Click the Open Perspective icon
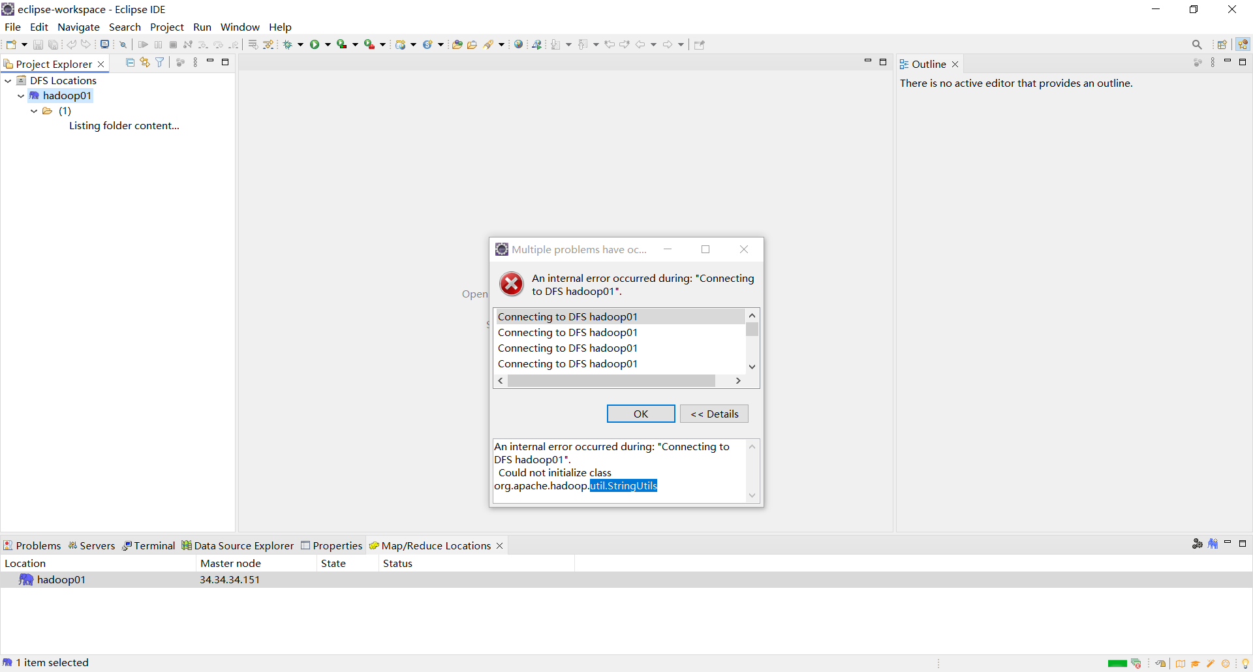1253x672 pixels. click(1222, 44)
